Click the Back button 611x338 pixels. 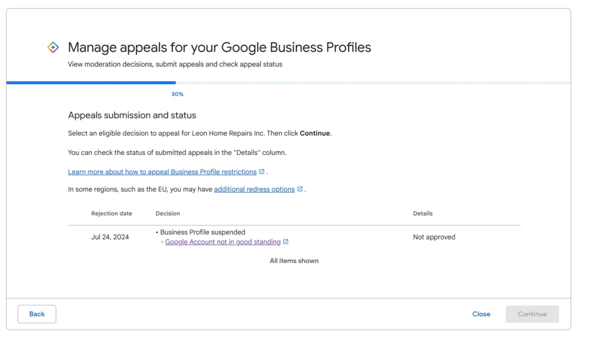coord(36,314)
